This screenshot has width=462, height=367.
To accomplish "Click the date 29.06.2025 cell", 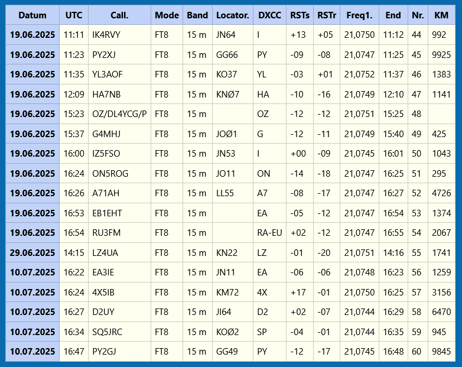I will click(32, 252).
